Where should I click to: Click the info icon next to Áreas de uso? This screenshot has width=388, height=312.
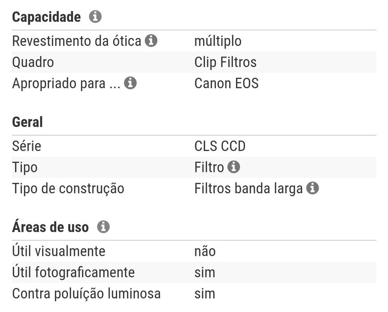103,227
